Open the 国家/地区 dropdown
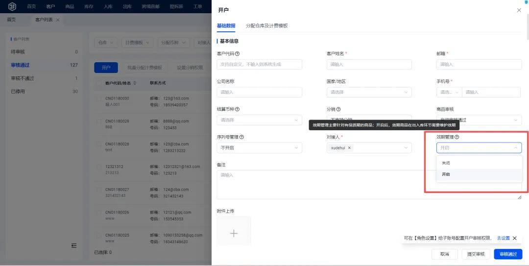 click(369, 92)
